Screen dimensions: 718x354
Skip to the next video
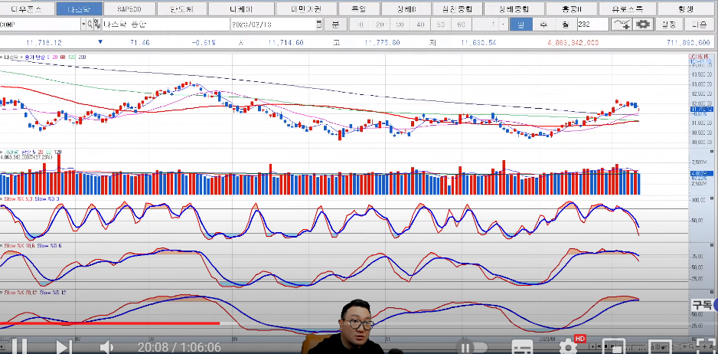tap(64, 347)
